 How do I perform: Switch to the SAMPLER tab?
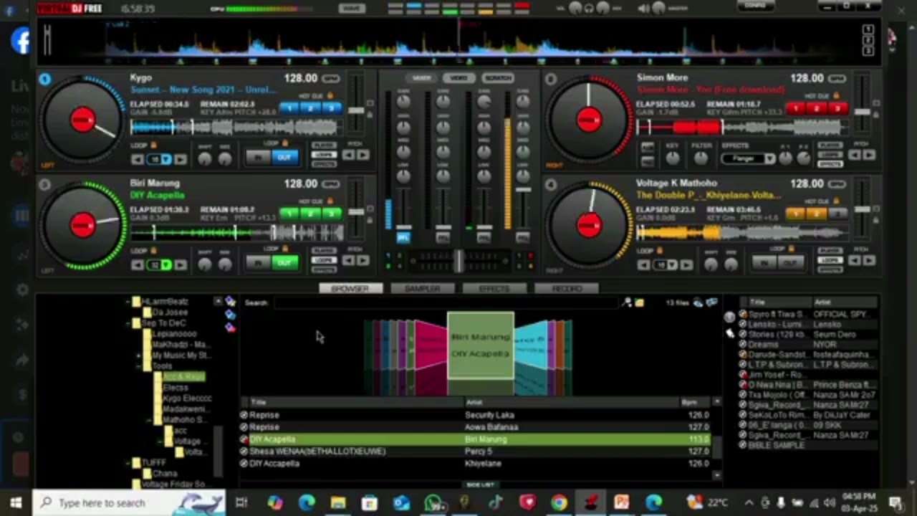pos(422,288)
